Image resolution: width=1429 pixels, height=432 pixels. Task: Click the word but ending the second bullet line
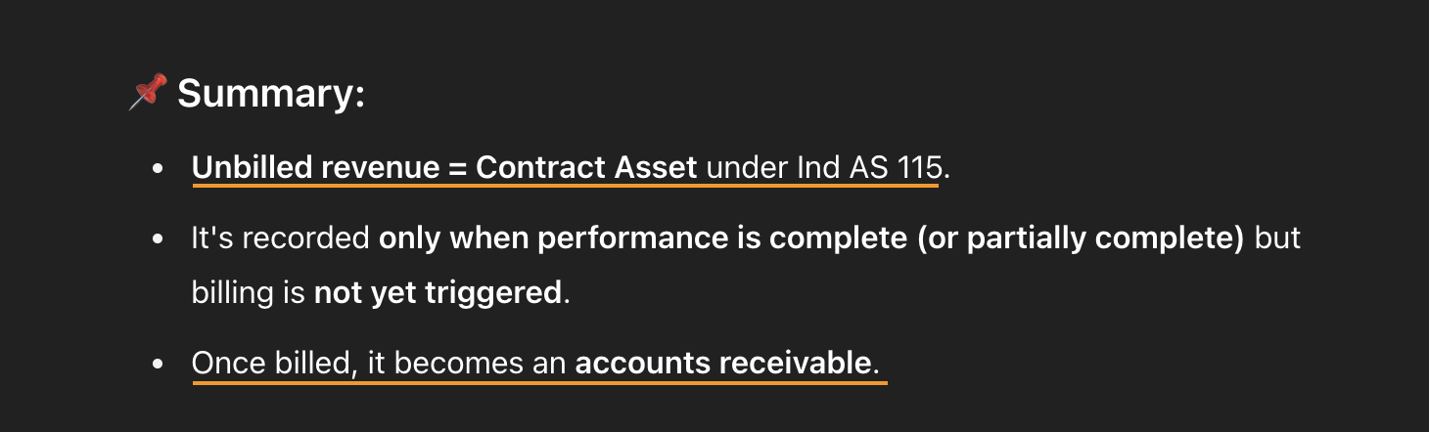(x=1277, y=238)
